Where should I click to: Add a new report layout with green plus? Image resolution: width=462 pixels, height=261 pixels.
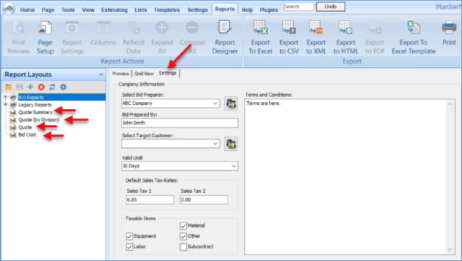tap(30, 87)
